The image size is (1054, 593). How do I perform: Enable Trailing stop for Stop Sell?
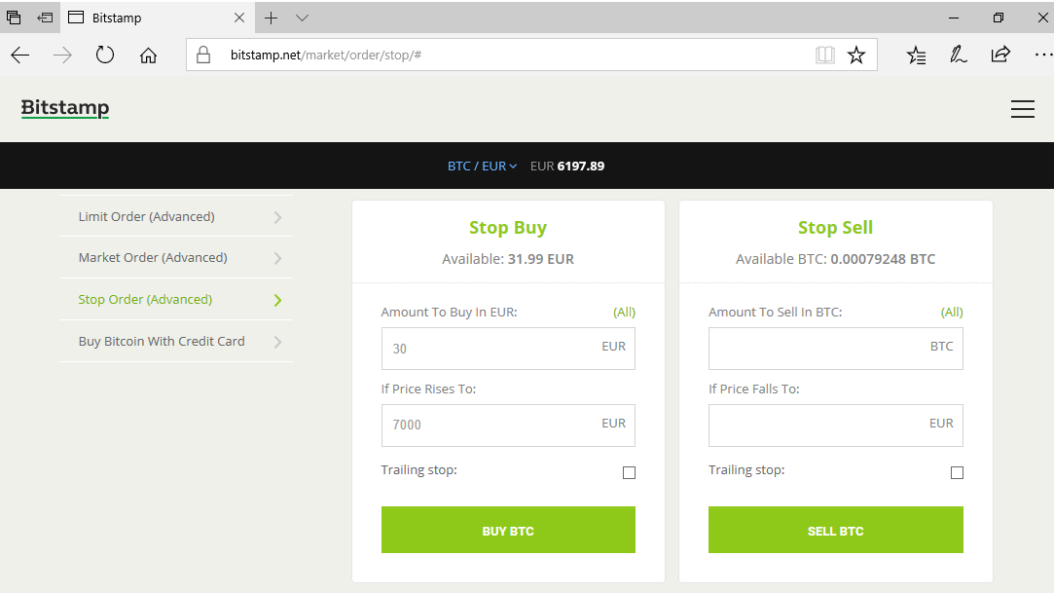pyautogui.click(x=958, y=472)
